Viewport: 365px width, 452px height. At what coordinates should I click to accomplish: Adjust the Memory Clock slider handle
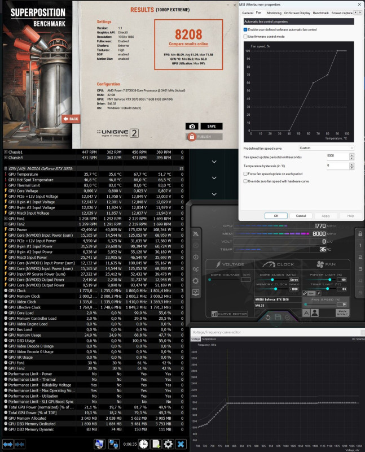point(275,289)
